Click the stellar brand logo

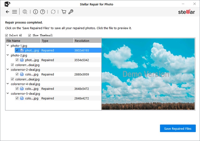click(x=186, y=12)
